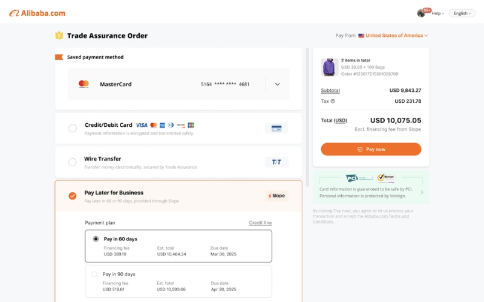Image resolution: width=484 pixels, height=302 pixels.
Task: Click the credit card icon badge
Action: (276, 128)
